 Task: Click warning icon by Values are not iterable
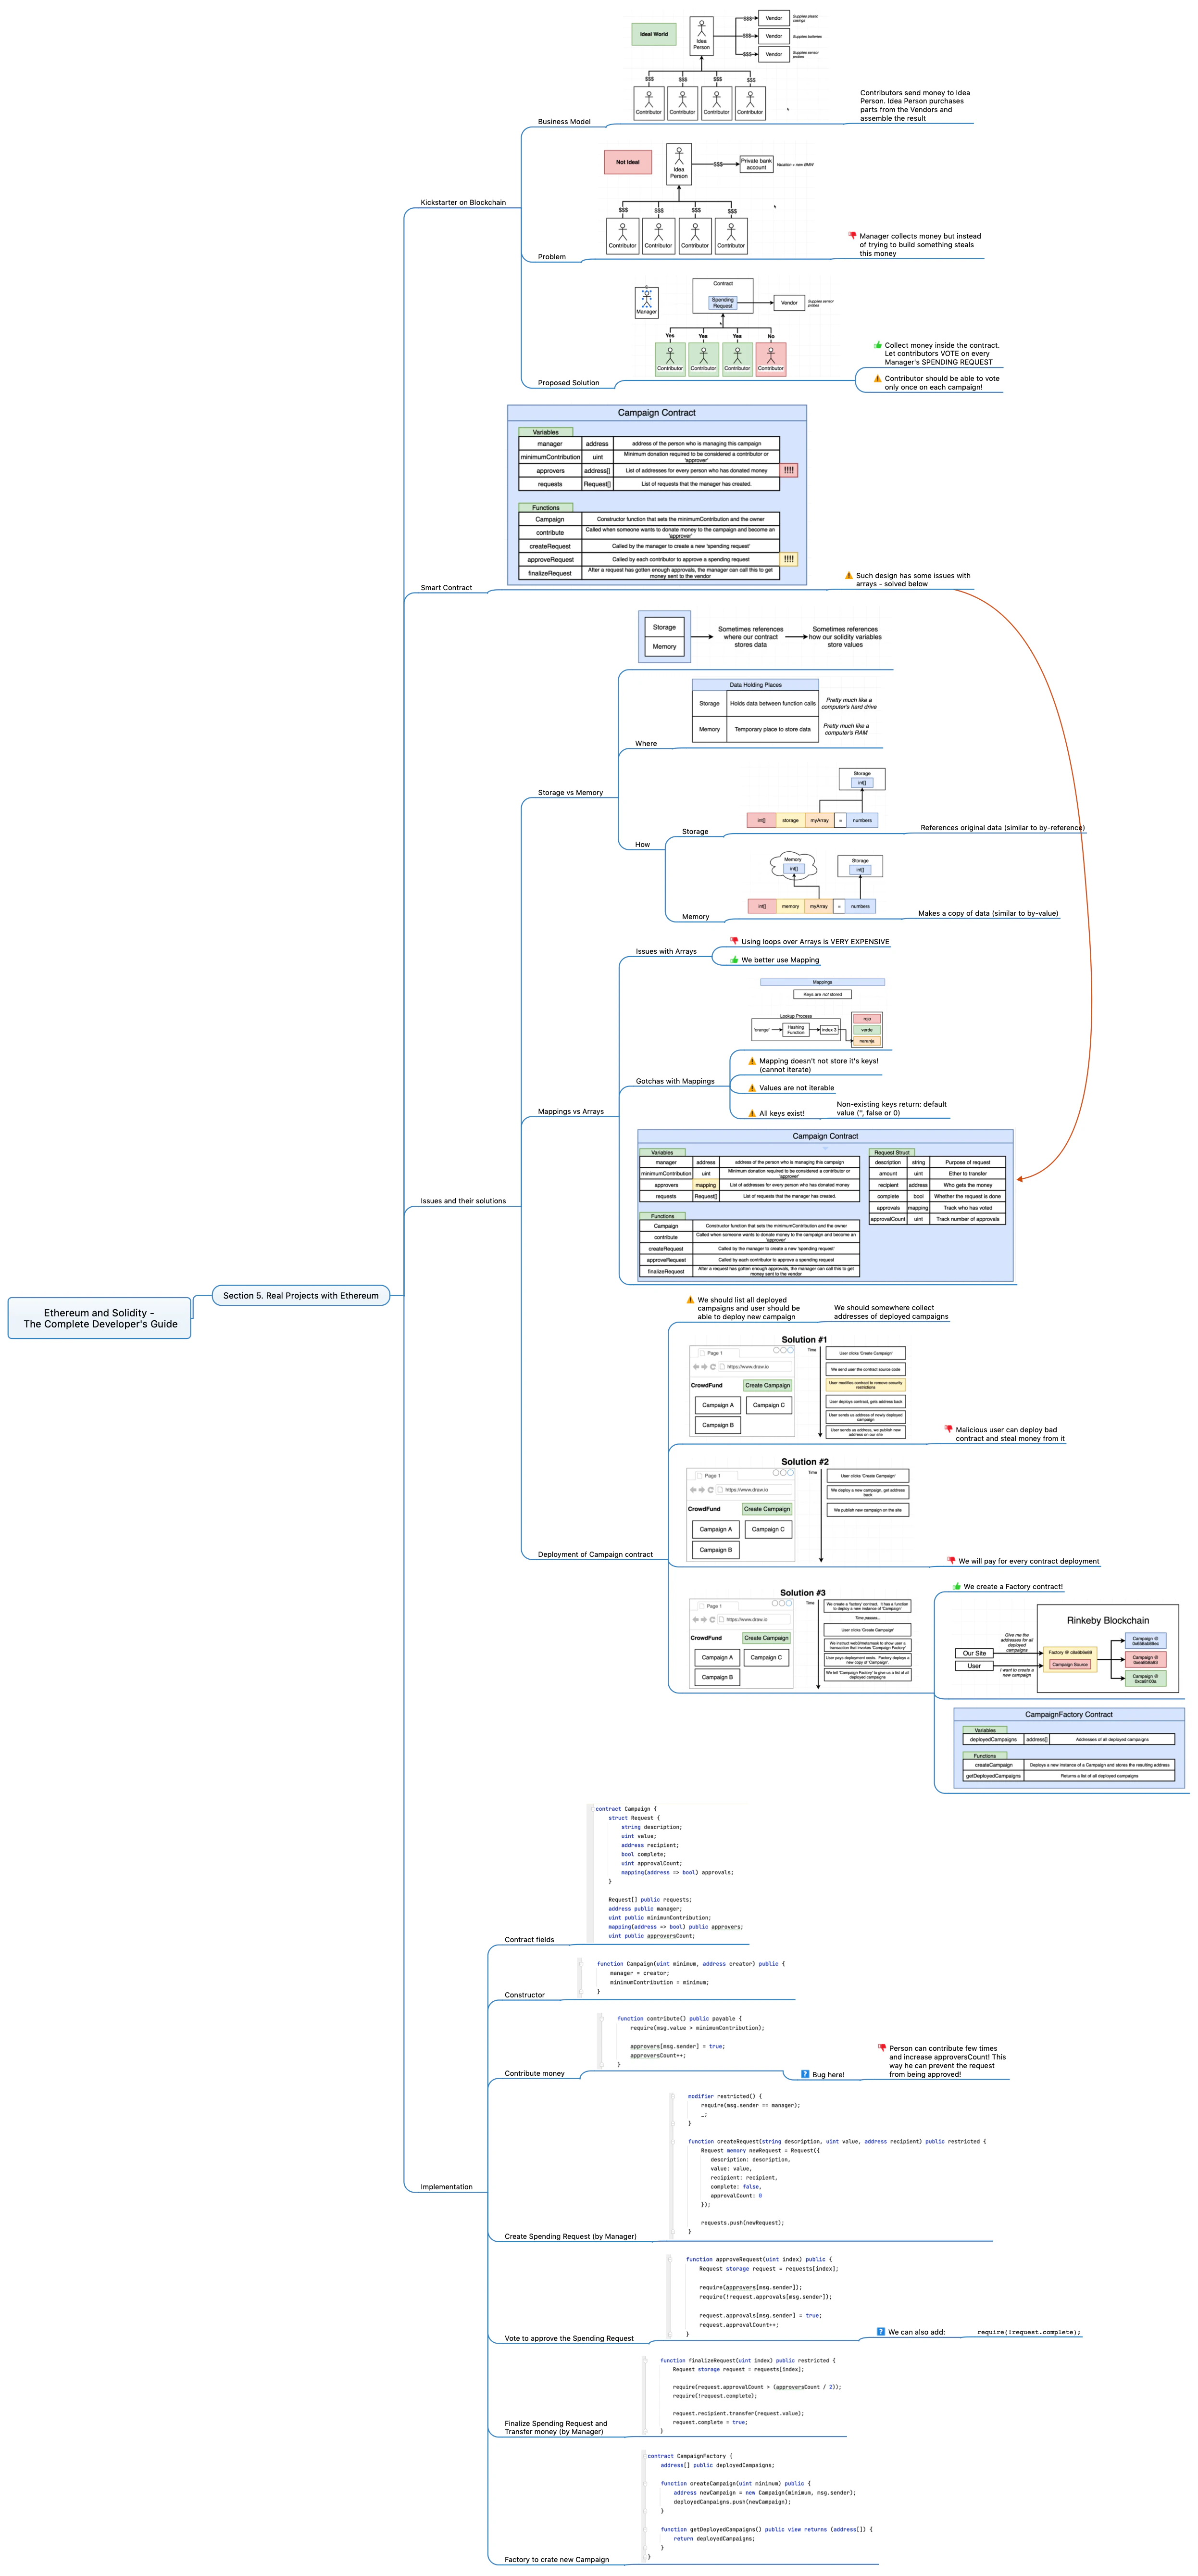[751, 1088]
